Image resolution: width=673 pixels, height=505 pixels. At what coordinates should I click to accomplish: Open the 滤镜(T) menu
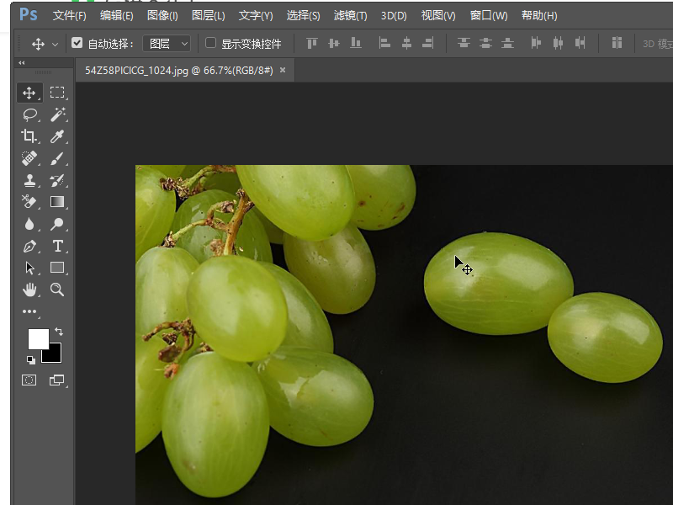pyautogui.click(x=350, y=16)
